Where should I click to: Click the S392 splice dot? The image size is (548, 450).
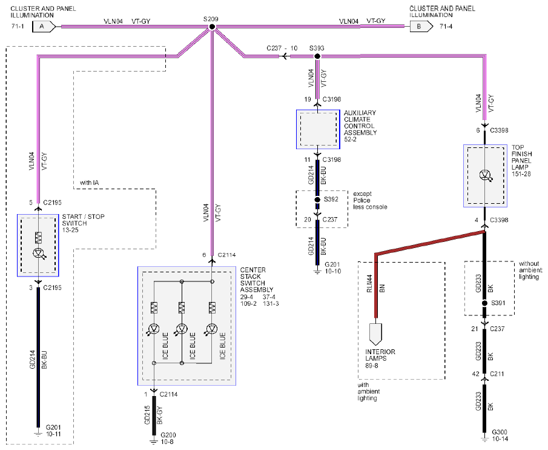coord(317,200)
